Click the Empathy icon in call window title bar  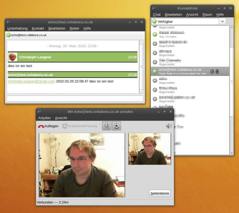click(39, 112)
